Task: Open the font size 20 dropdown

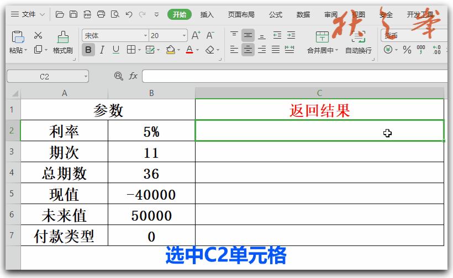Action: pyautogui.click(x=184, y=36)
